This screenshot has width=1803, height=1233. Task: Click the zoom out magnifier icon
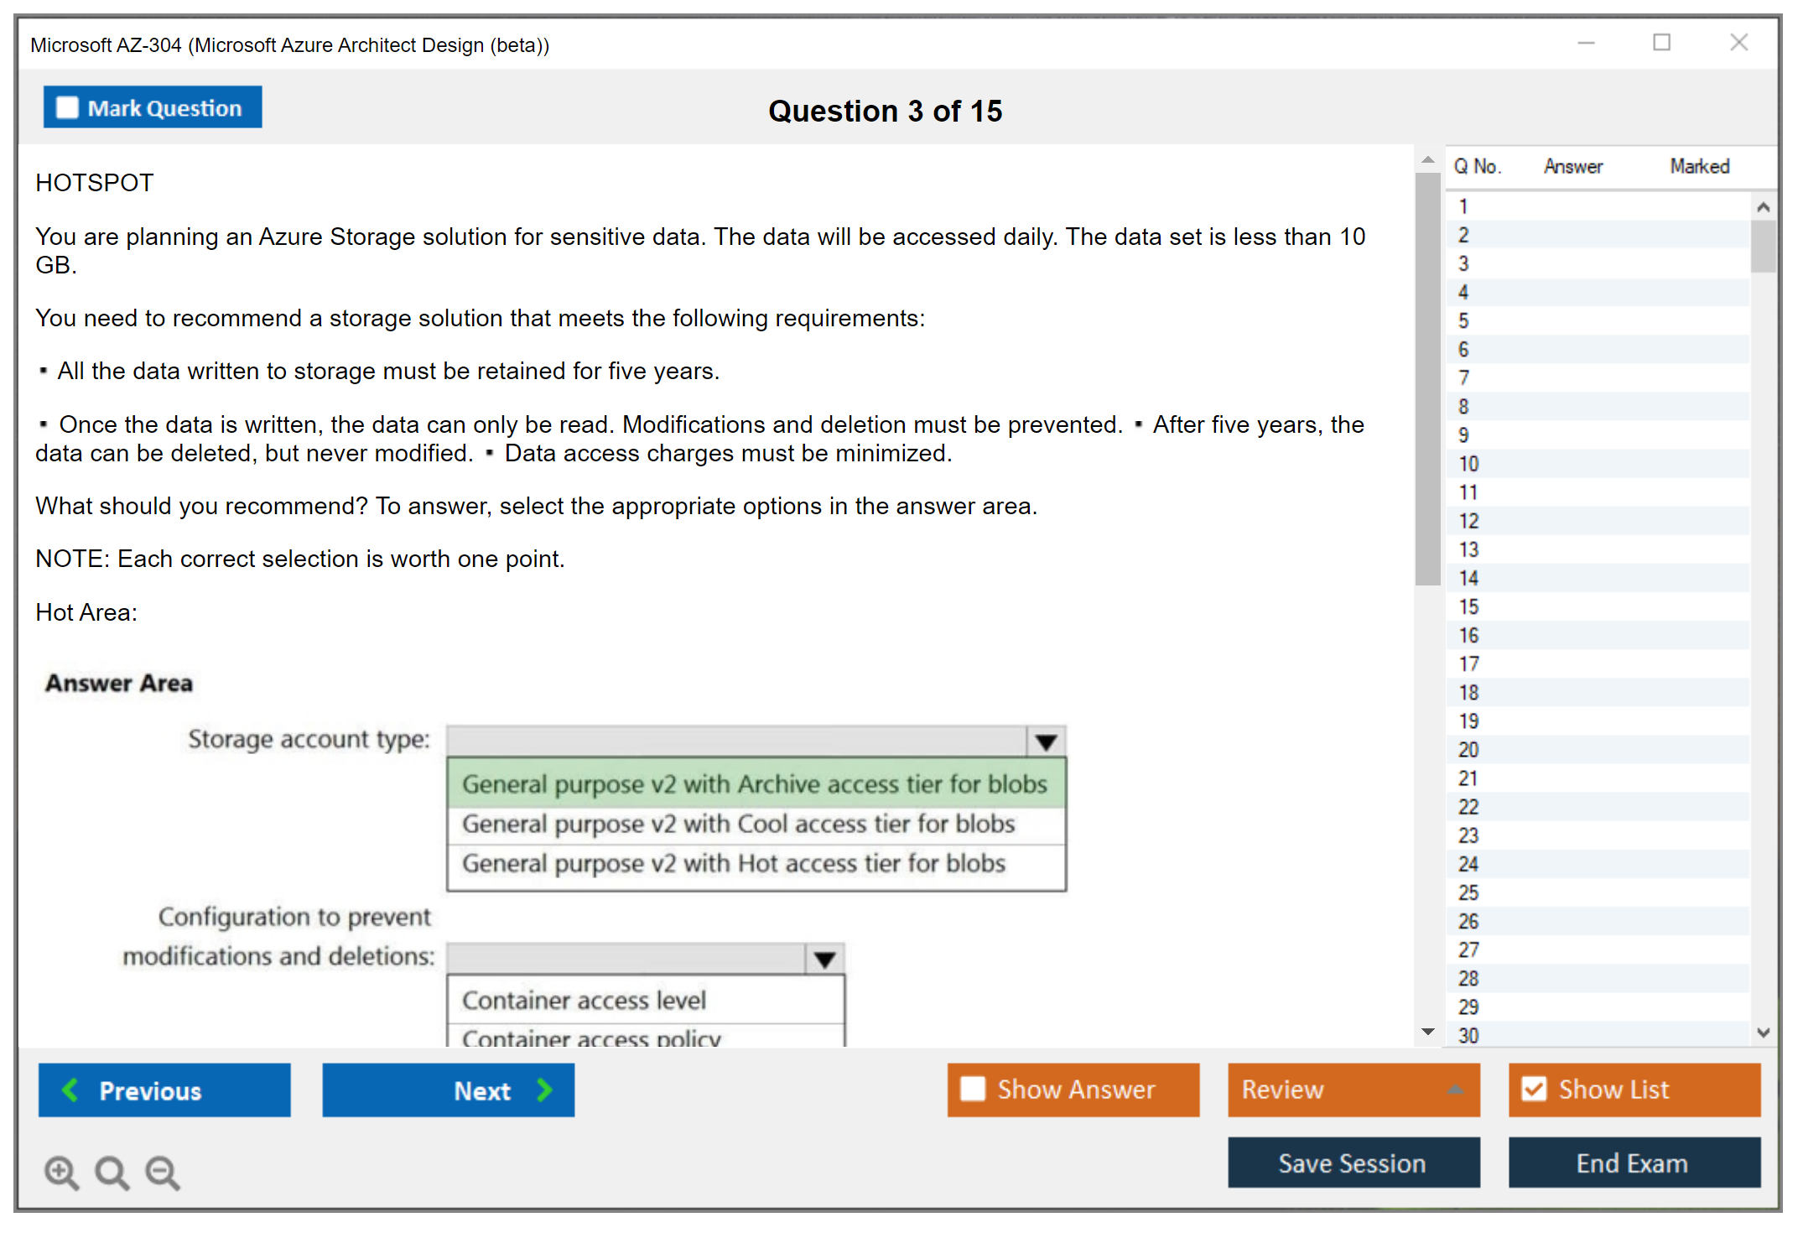click(163, 1172)
